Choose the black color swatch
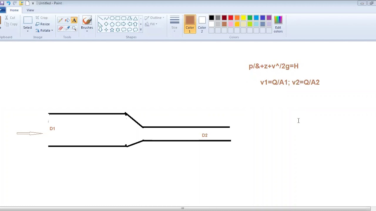The image size is (376, 211). (x=211, y=18)
